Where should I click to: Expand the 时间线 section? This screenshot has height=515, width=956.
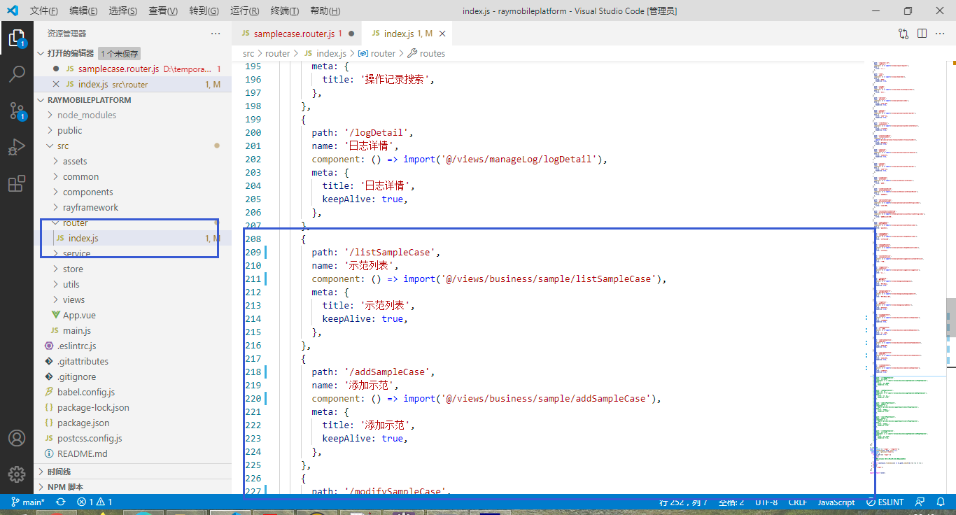pos(133,472)
